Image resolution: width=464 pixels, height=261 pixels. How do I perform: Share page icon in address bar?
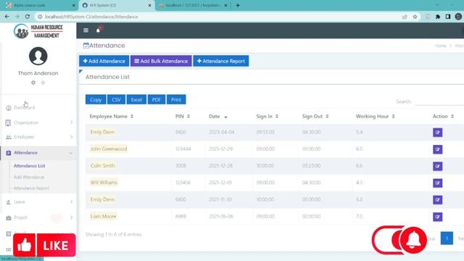(405, 17)
